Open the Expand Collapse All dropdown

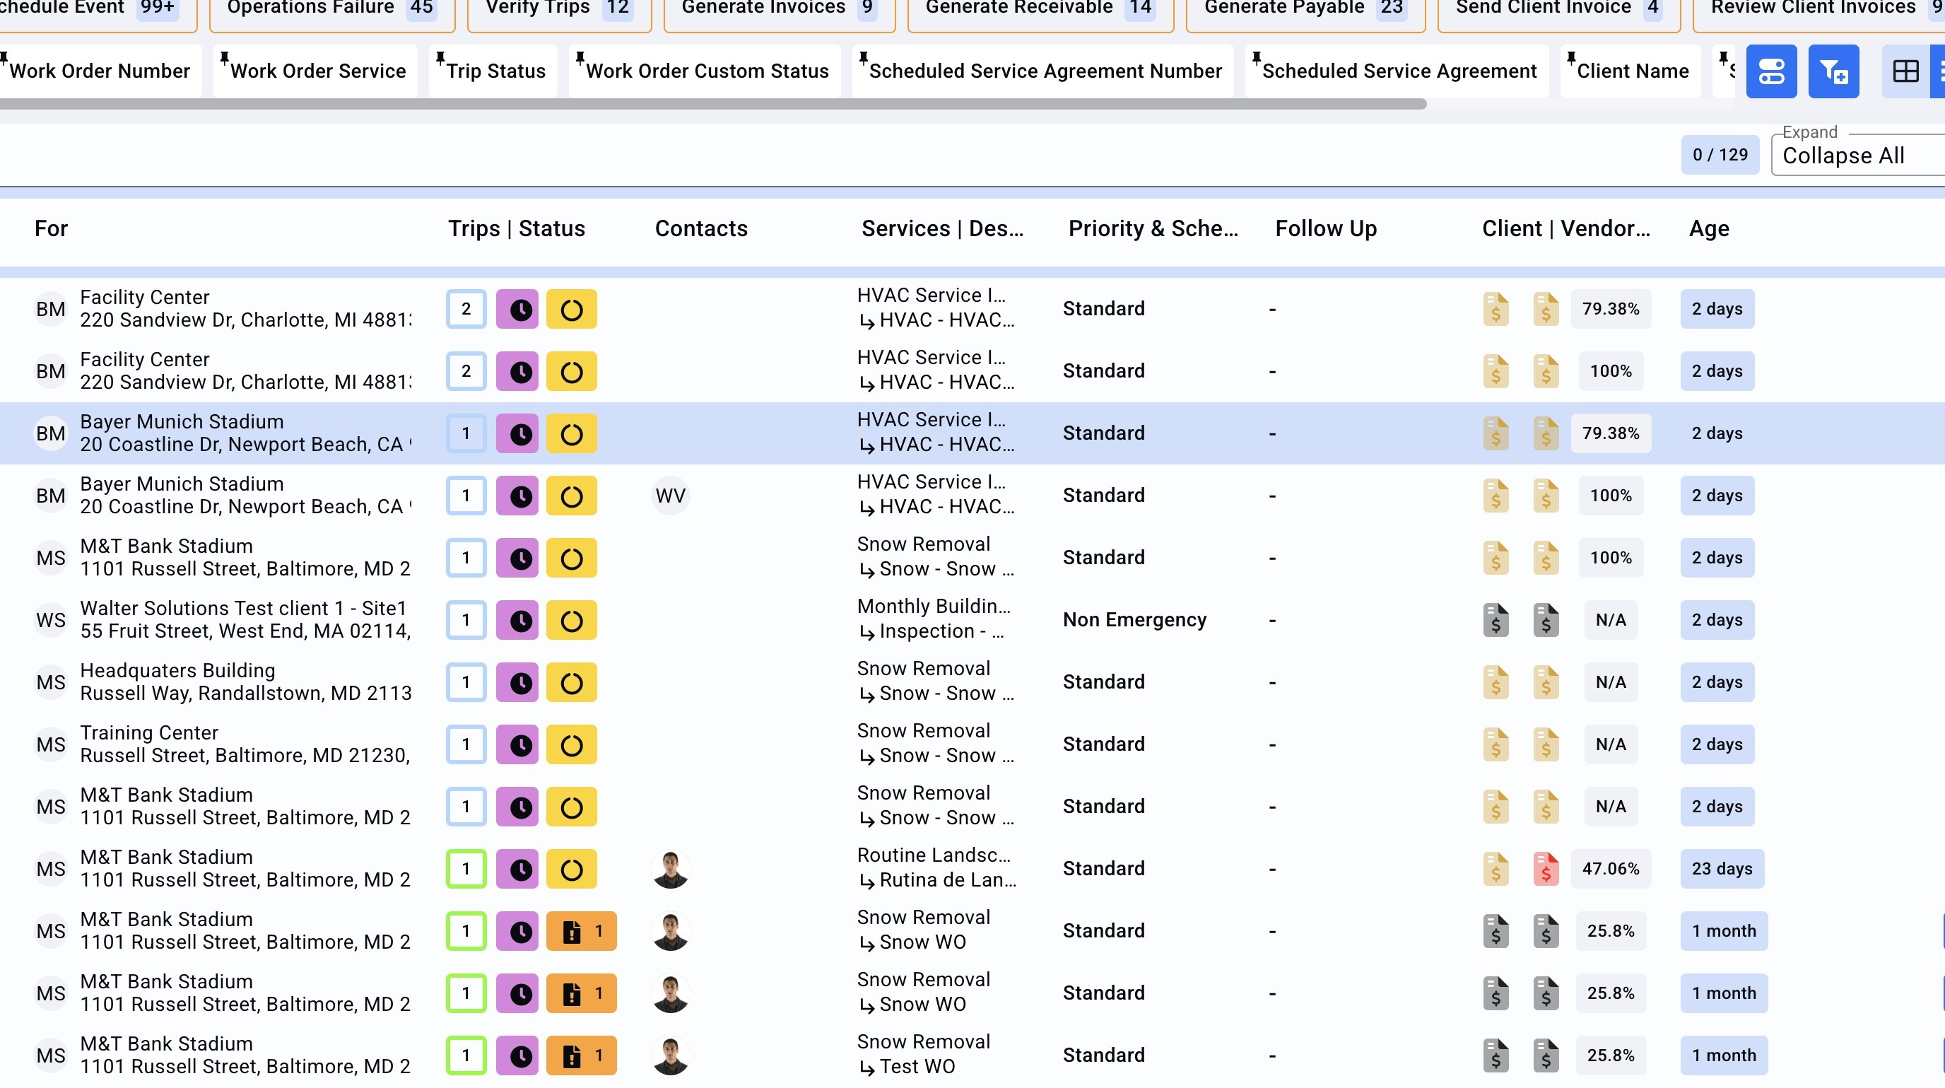click(x=1857, y=155)
